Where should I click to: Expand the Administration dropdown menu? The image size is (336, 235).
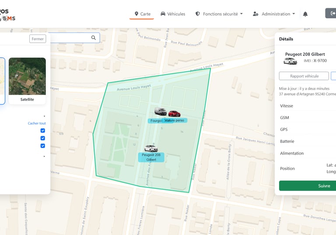[274, 14]
